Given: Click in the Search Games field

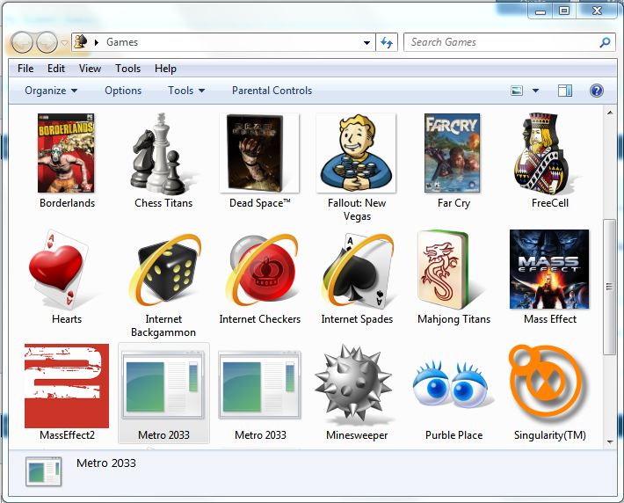Looking at the screenshot, I should [x=510, y=42].
